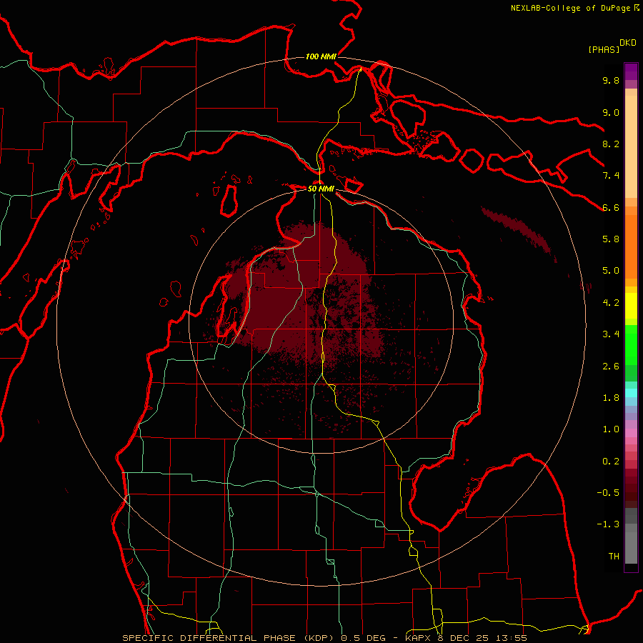Click the gray band at the scale bottom
This screenshot has height=643, width=643.
tap(631, 537)
